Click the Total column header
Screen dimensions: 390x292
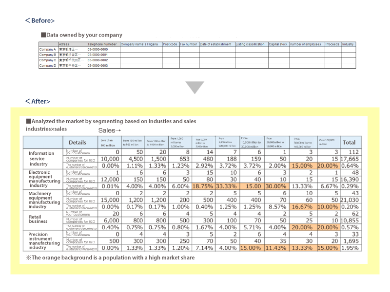(349, 143)
